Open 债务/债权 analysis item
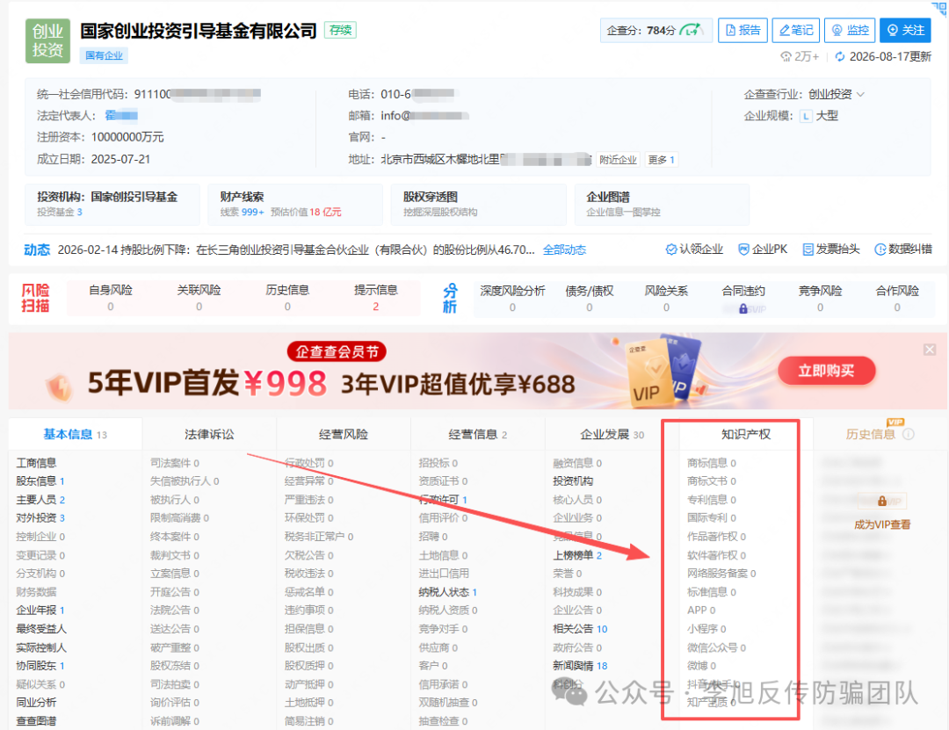Image resolution: width=949 pixels, height=730 pixels. [x=590, y=299]
